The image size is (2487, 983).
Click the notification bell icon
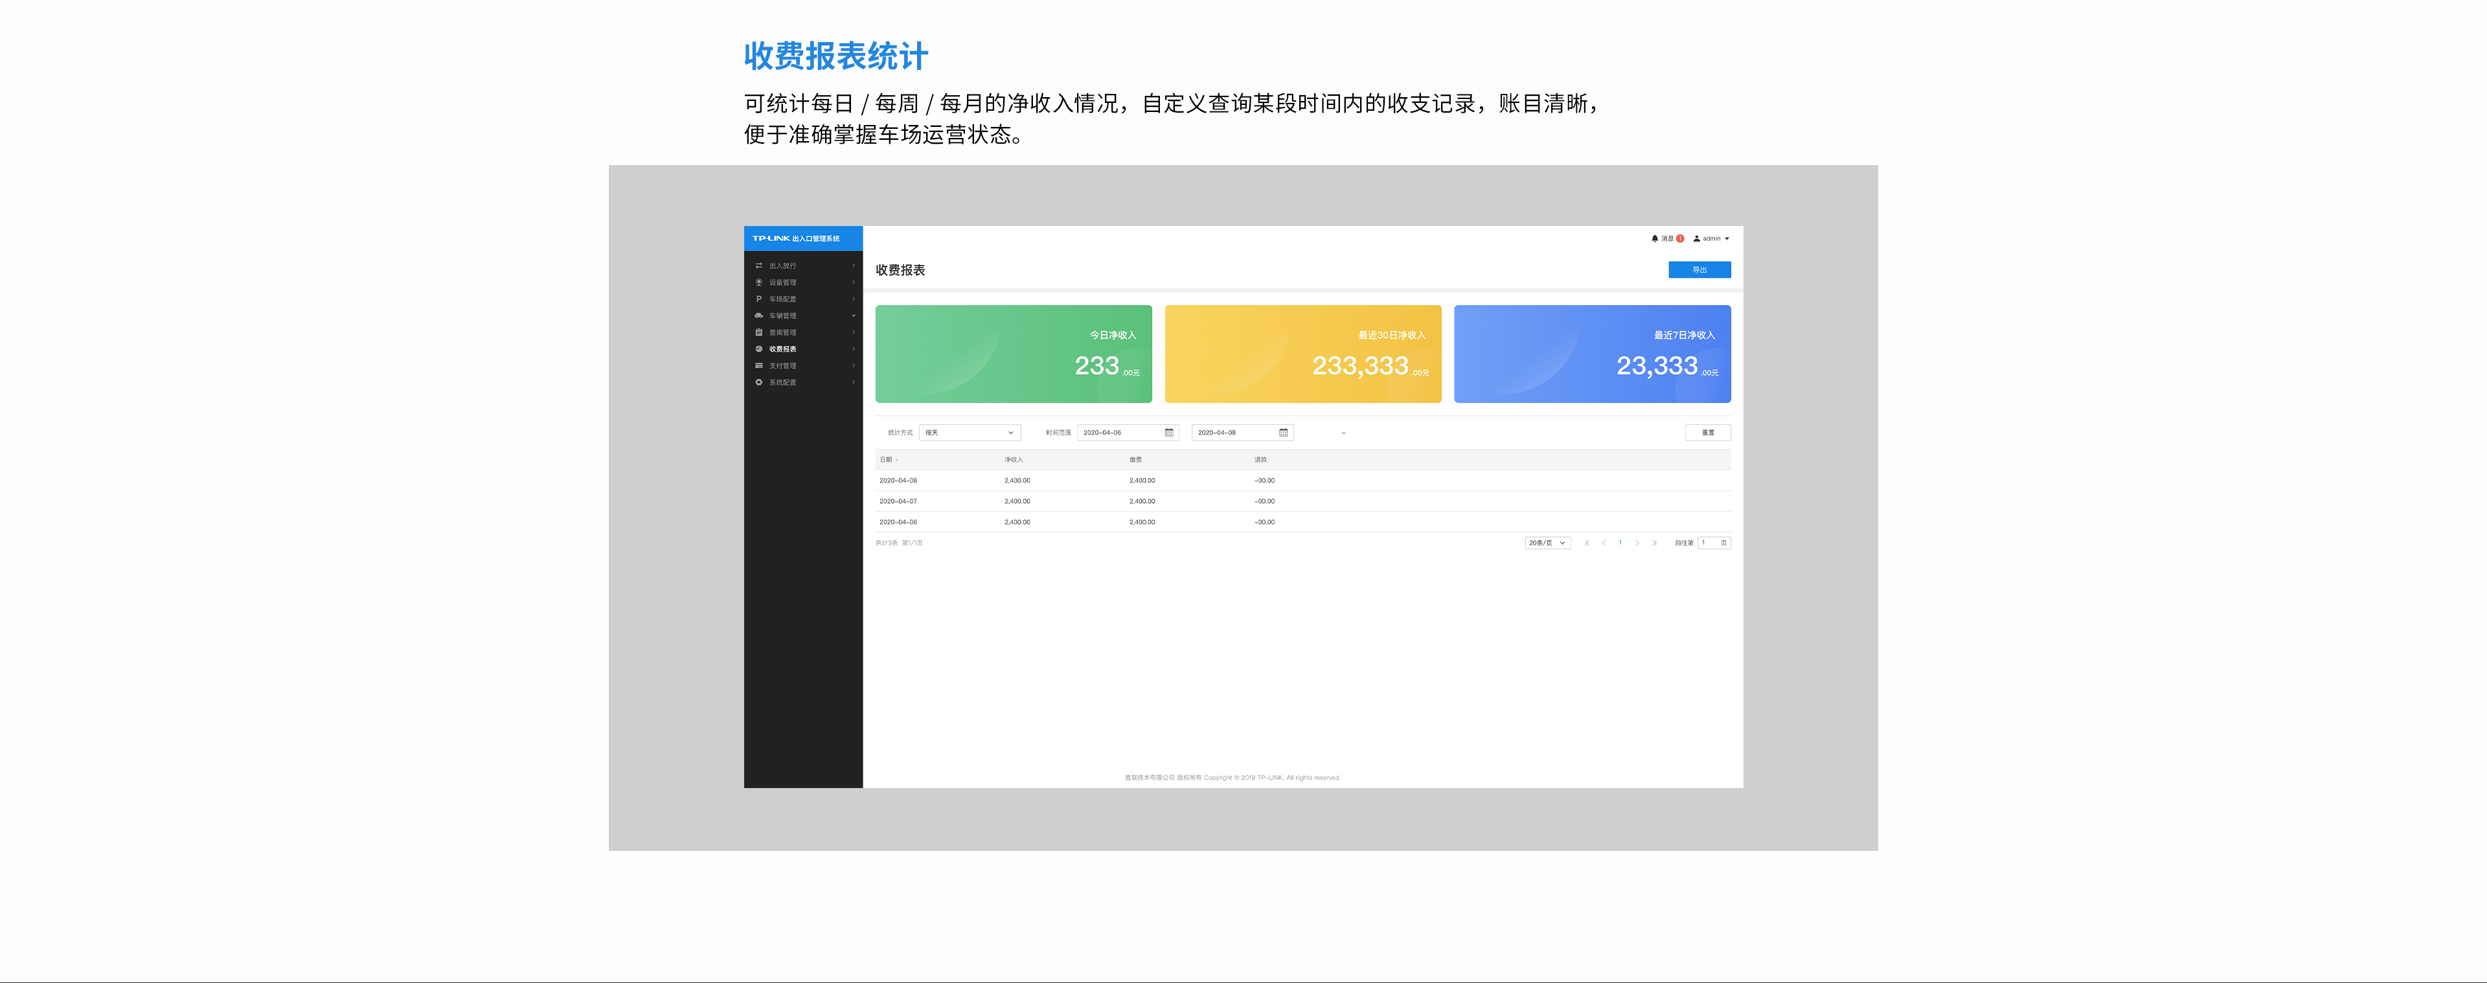[x=1655, y=238]
